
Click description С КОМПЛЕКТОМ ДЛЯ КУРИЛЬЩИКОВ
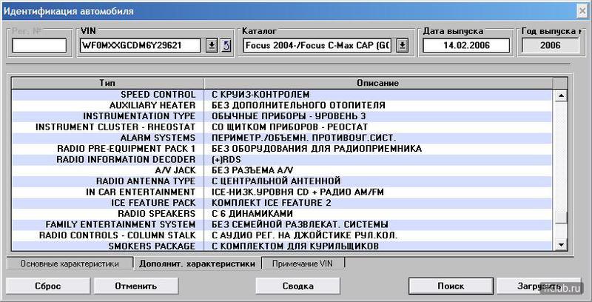pos(295,246)
